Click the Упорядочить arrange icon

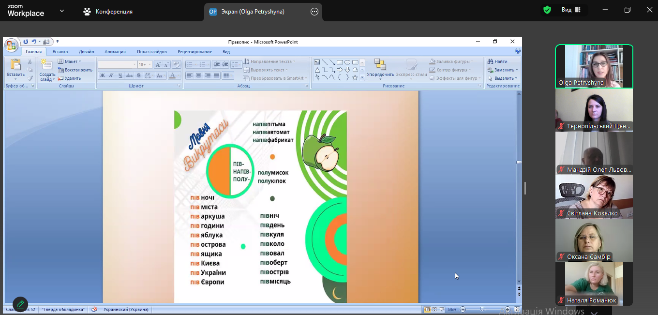pos(380,65)
